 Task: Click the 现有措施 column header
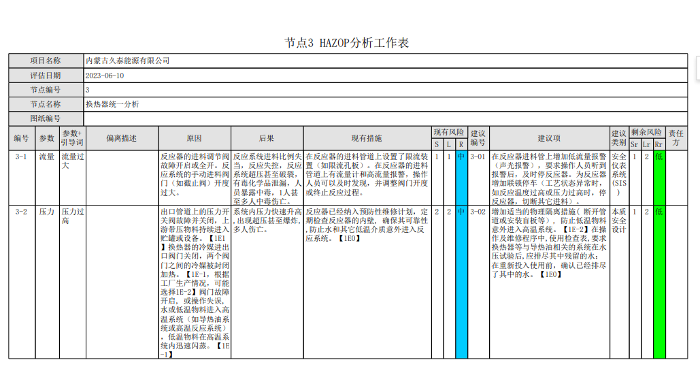click(367, 138)
